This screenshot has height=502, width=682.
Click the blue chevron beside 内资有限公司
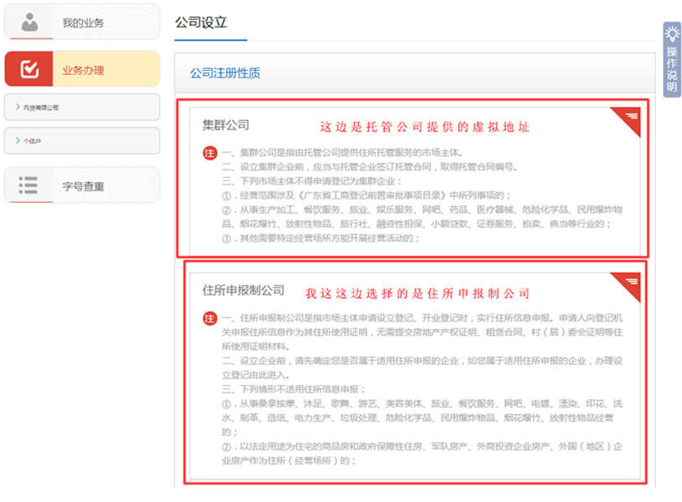[x=19, y=108]
